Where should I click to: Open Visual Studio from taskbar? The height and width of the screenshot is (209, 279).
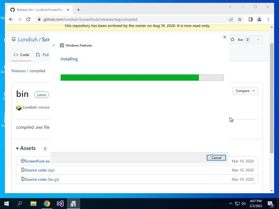pyautogui.click(x=60, y=204)
